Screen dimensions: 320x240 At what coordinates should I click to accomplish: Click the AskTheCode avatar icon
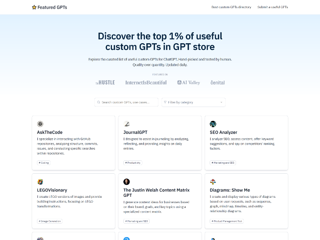click(x=40, y=124)
